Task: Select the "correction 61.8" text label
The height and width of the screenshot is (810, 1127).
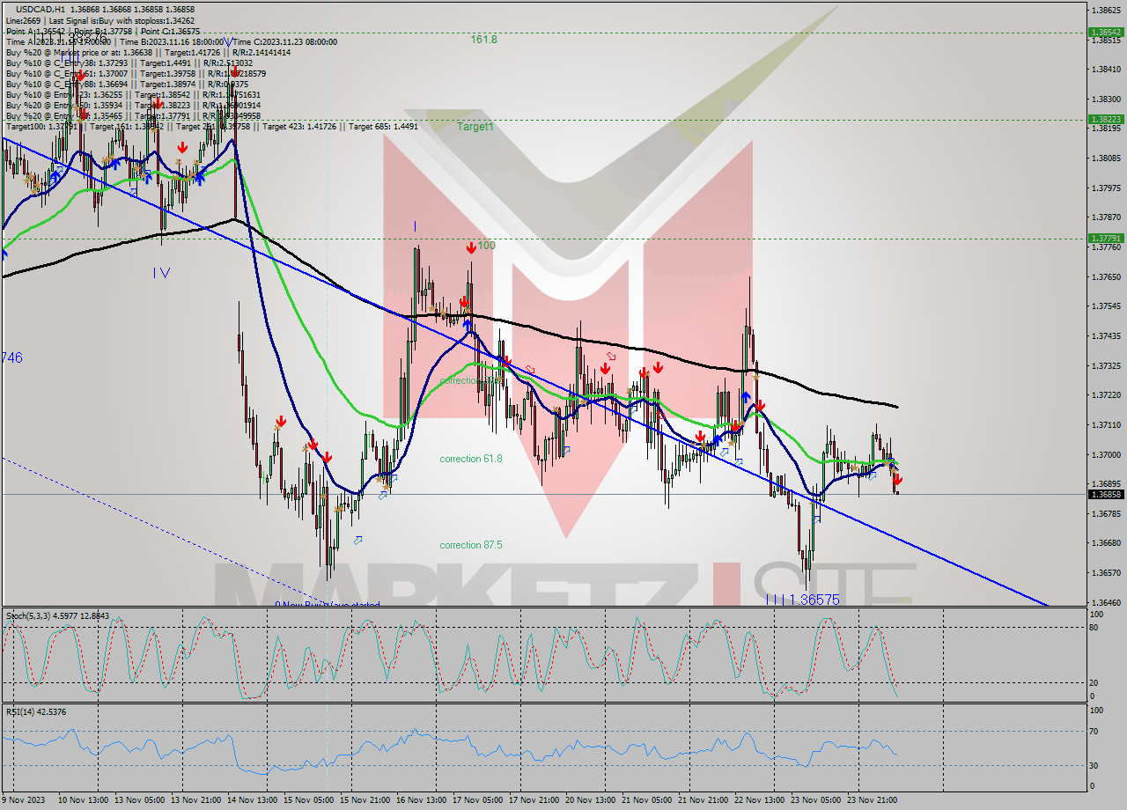Action: (x=469, y=459)
